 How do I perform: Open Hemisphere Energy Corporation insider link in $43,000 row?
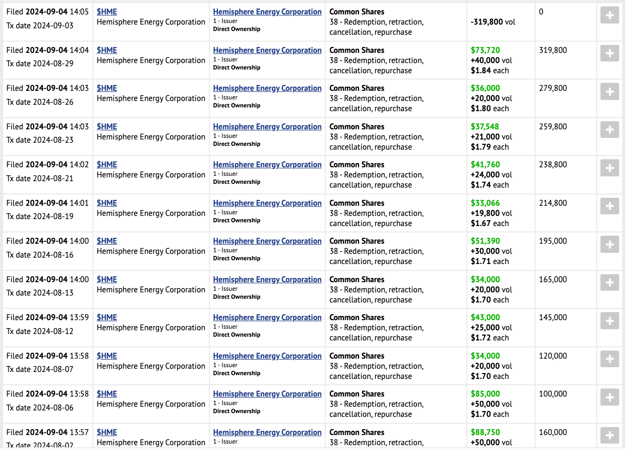[267, 317]
